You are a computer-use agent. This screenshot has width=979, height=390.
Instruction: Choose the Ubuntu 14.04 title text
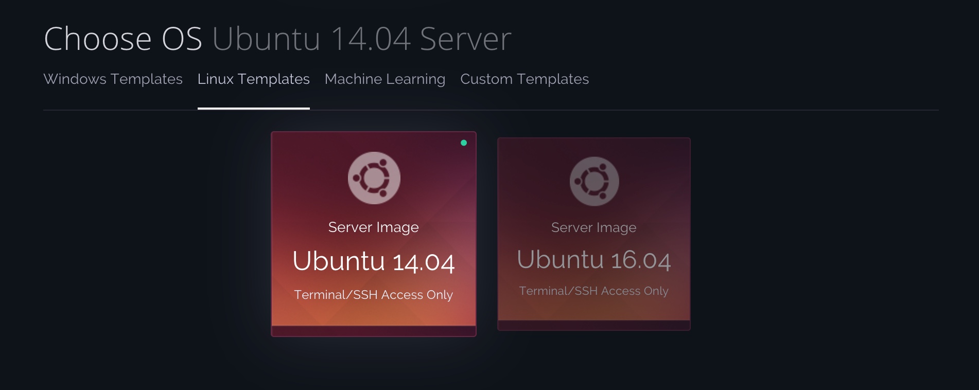pos(373,261)
